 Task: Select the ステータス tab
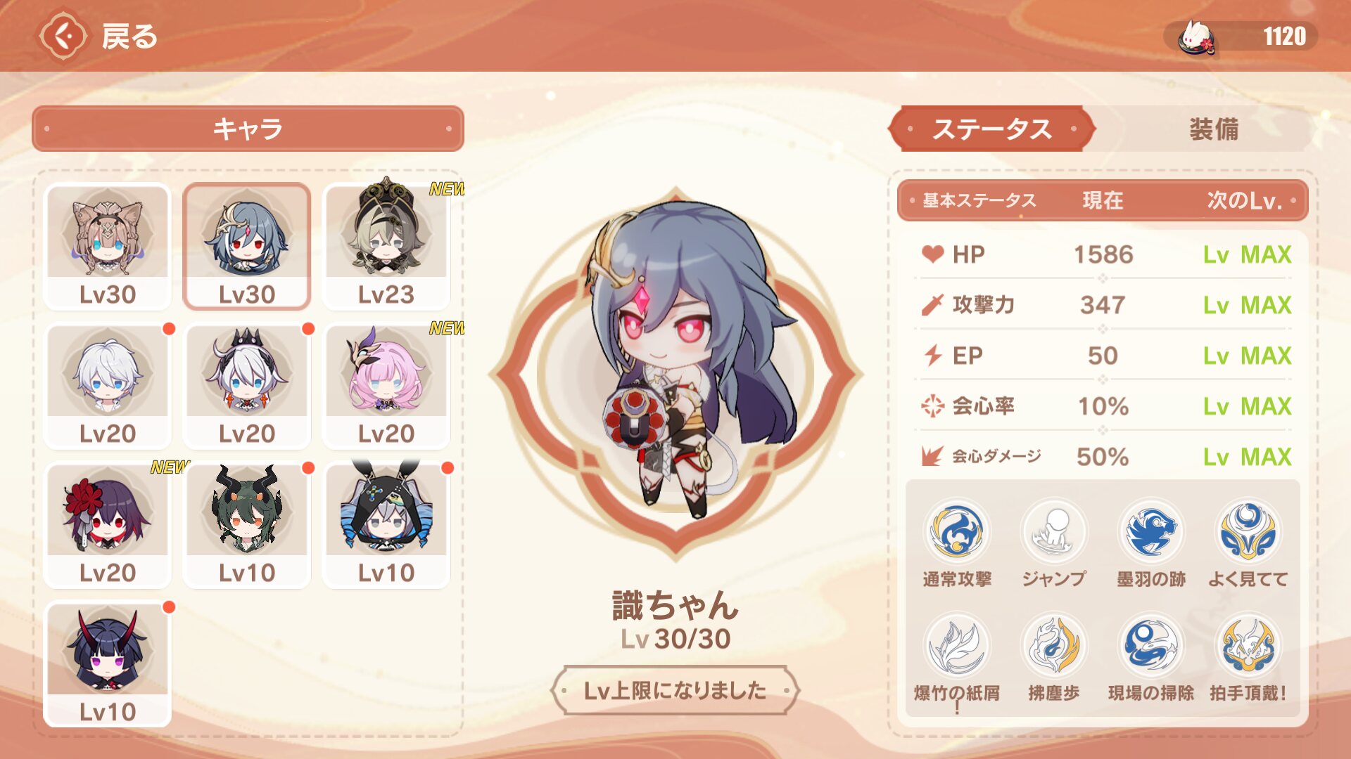coord(992,129)
